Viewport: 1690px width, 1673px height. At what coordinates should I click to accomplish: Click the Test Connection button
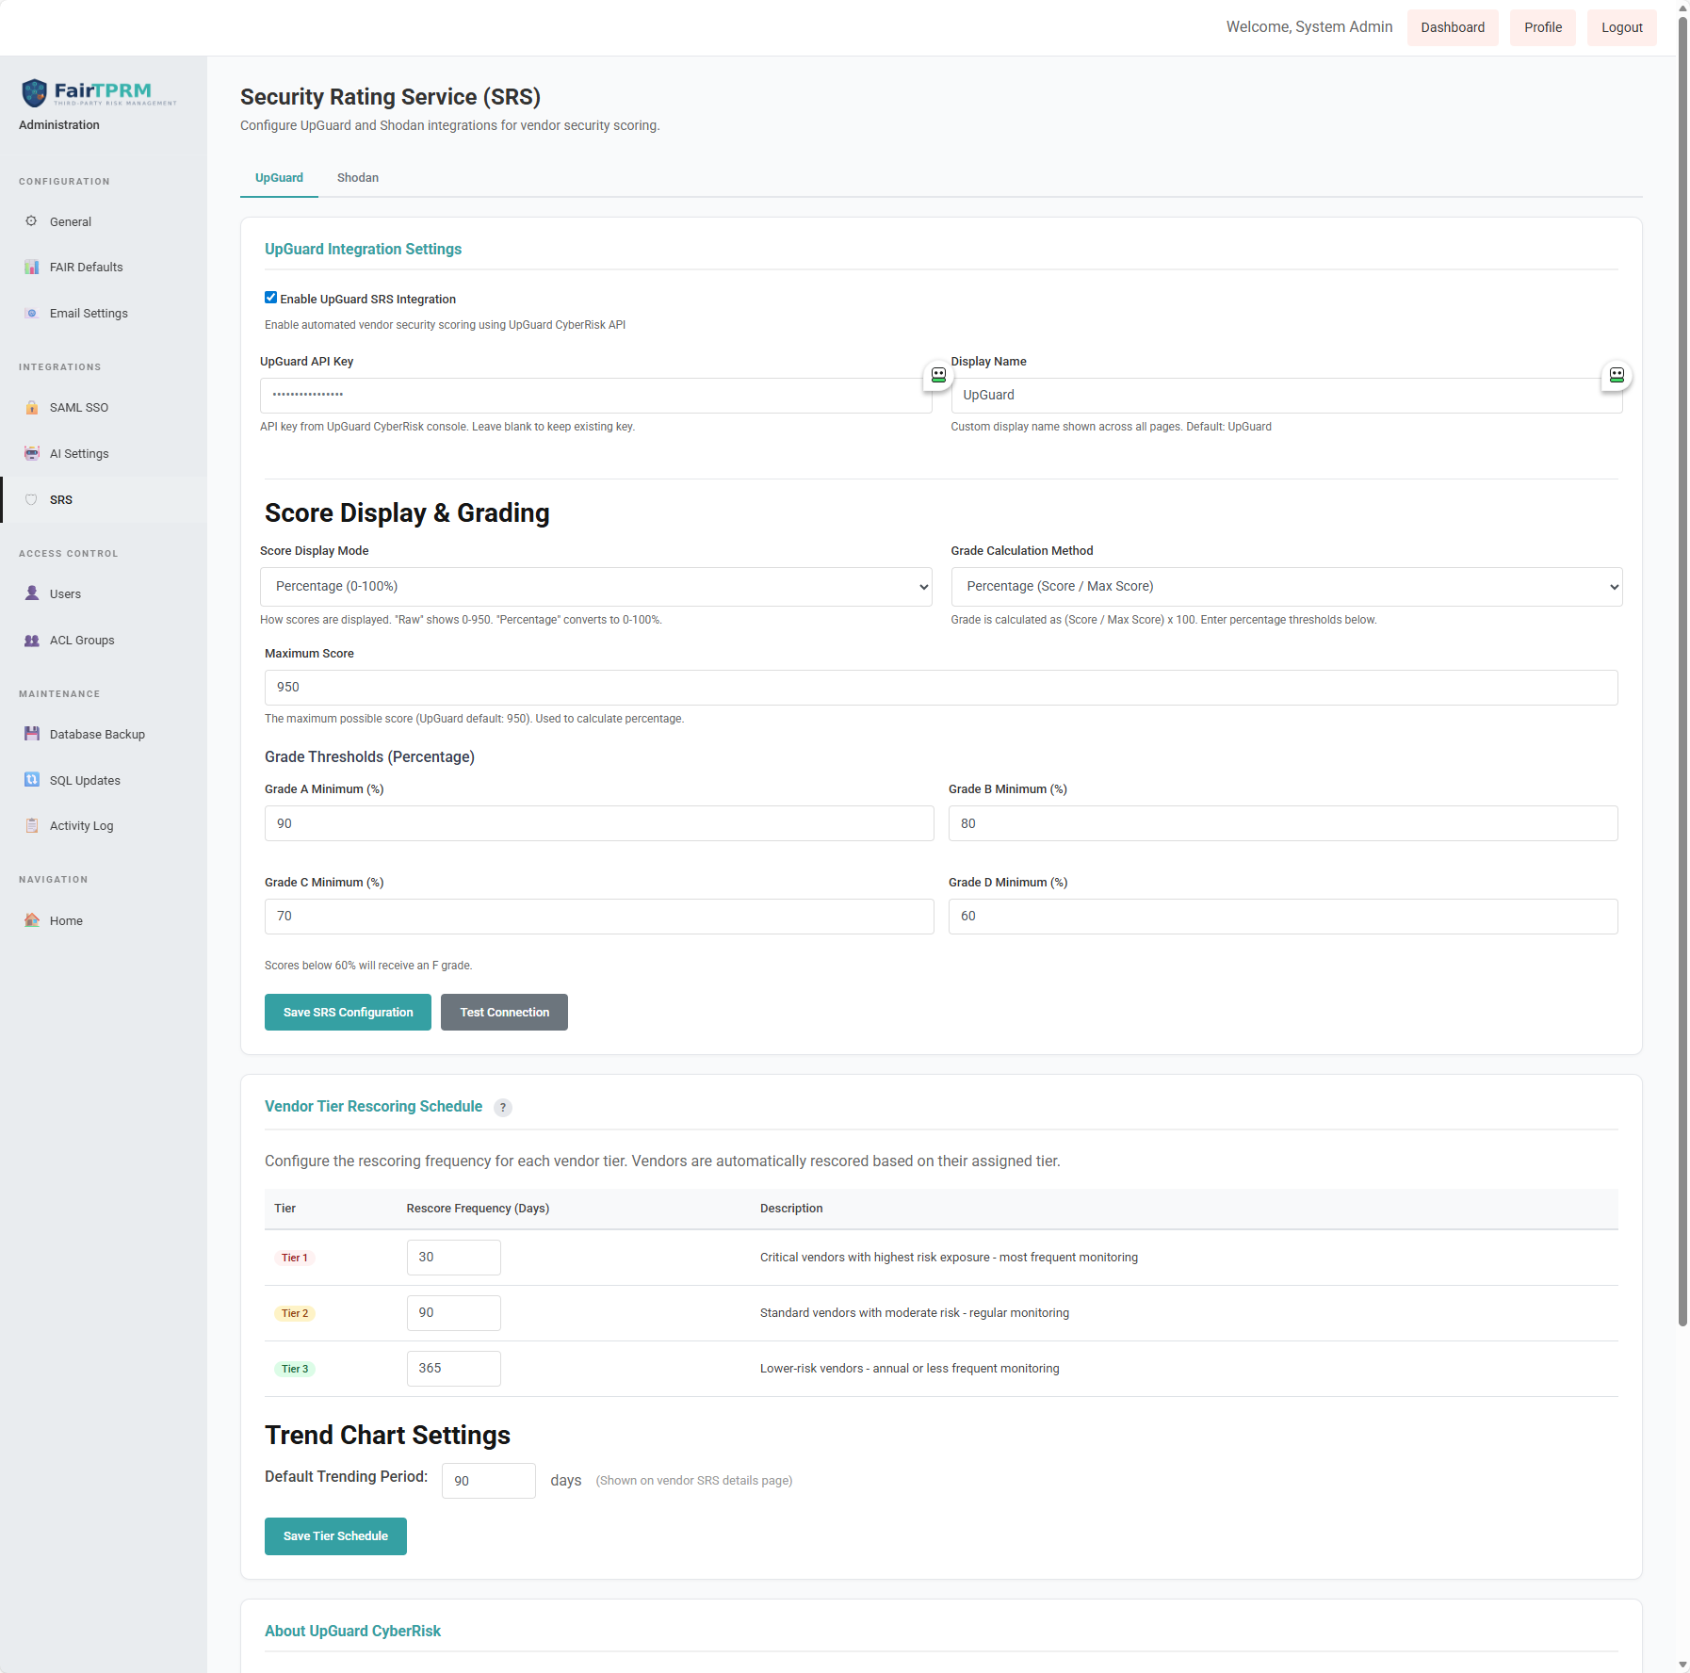click(x=504, y=1013)
